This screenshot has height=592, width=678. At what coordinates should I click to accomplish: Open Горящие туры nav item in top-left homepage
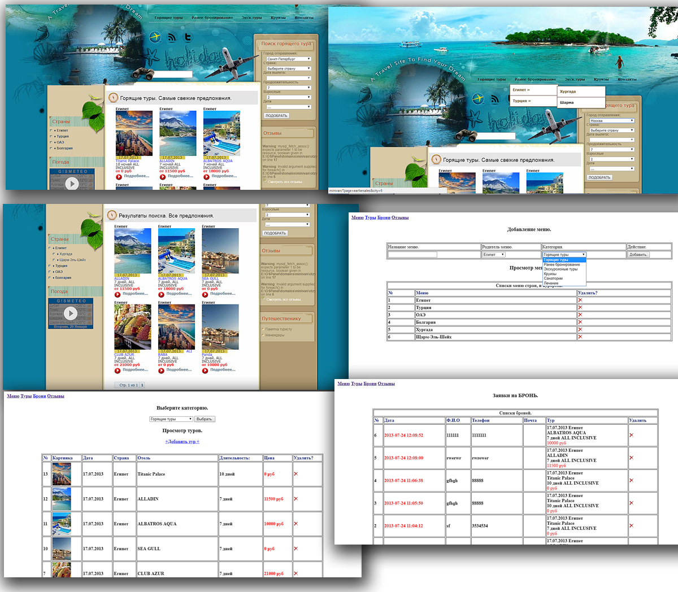point(168,18)
